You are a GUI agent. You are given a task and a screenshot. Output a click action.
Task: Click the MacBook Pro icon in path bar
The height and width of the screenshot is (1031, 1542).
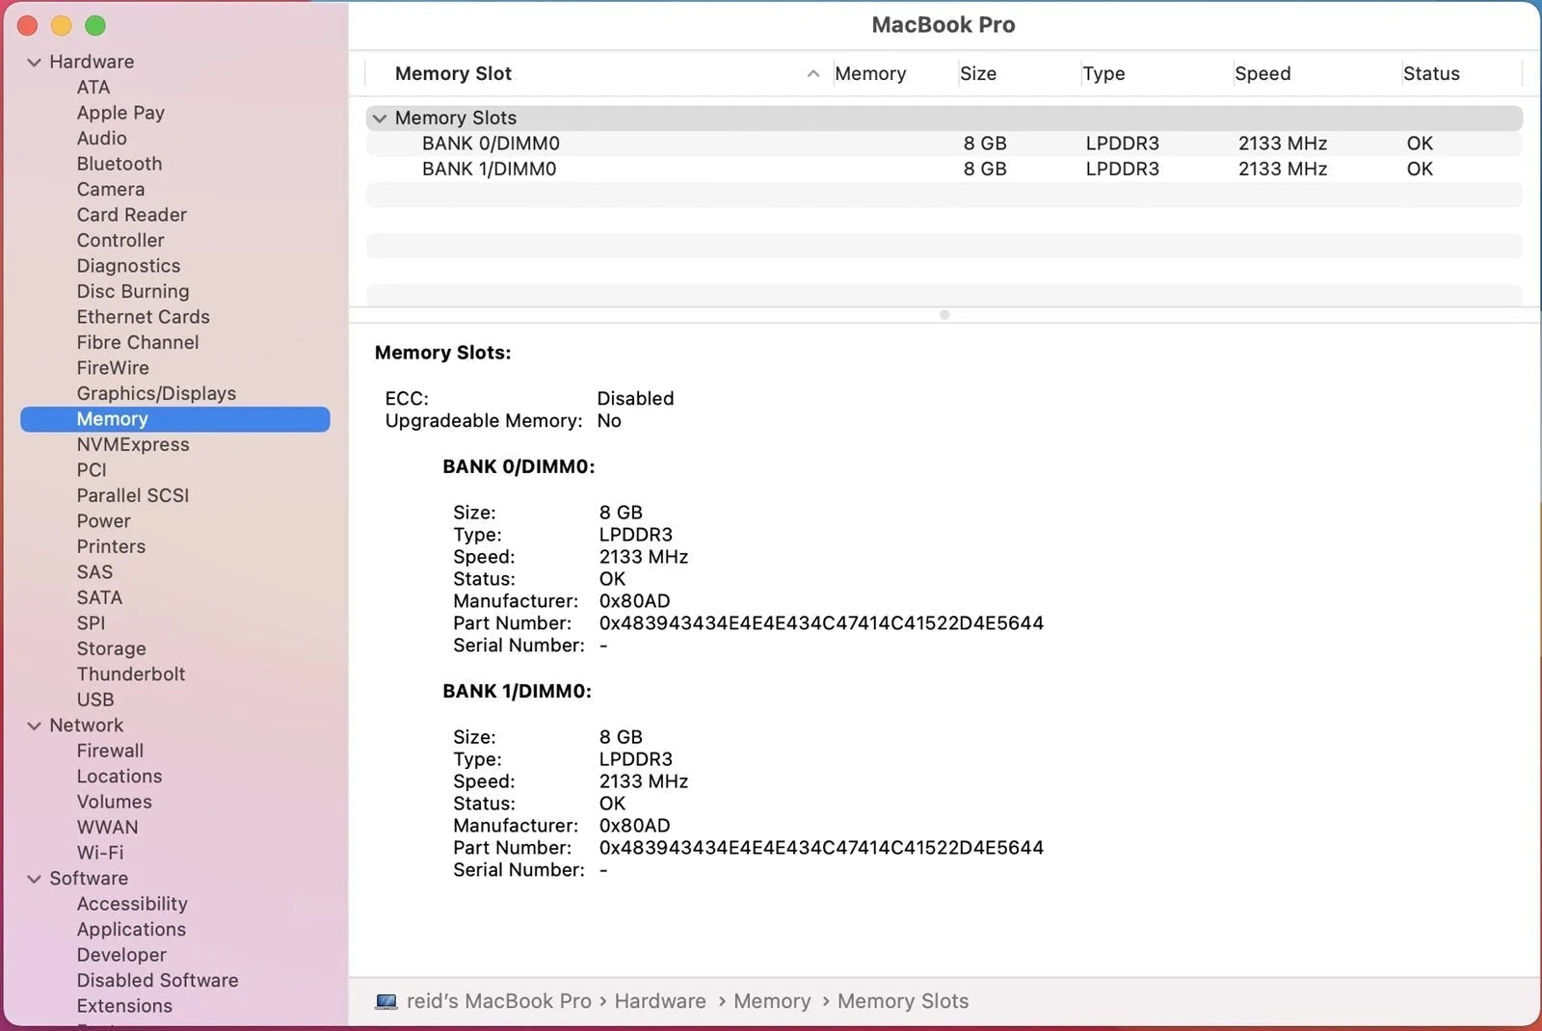[x=386, y=1001]
